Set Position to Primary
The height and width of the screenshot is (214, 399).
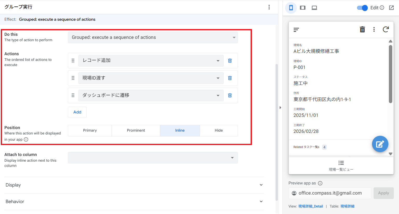[x=90, y=131]
